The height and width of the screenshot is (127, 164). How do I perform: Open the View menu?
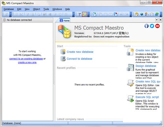(x=27, y=9)
